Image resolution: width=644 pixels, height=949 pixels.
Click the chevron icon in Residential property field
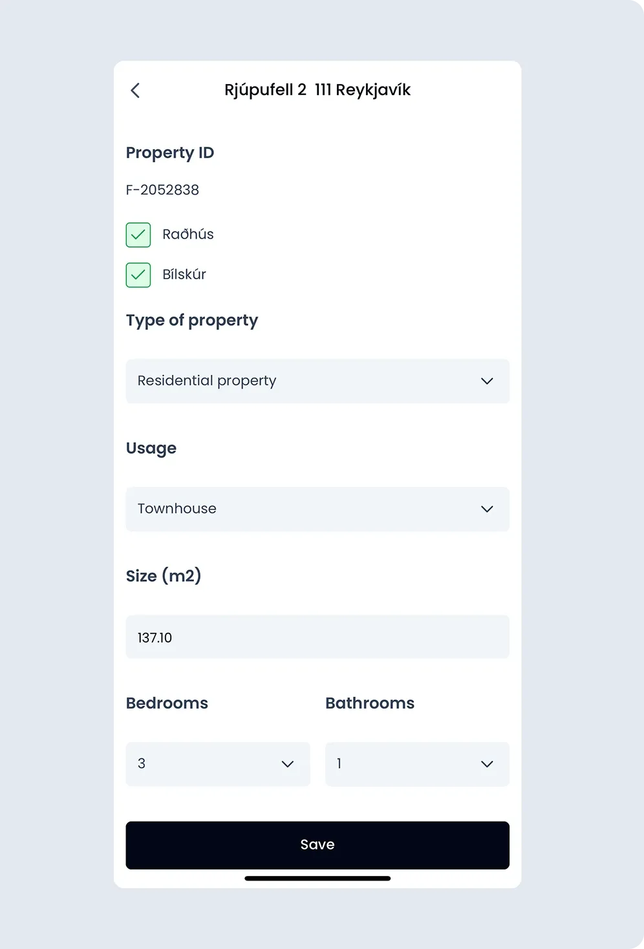pyautogui.click(x=487, y=381)
